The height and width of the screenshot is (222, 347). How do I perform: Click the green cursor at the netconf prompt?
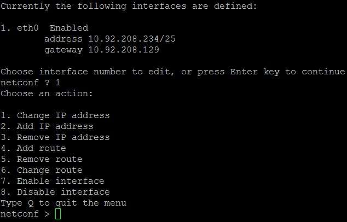coord(59,214)
